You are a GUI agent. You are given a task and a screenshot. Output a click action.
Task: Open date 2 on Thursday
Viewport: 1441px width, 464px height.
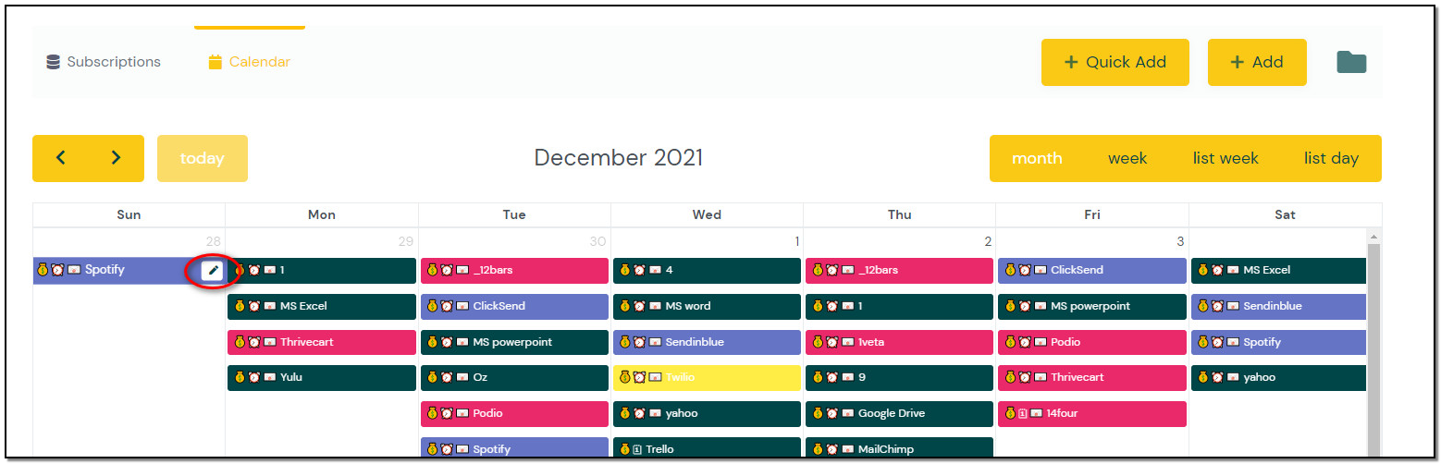tap(988, 241)
